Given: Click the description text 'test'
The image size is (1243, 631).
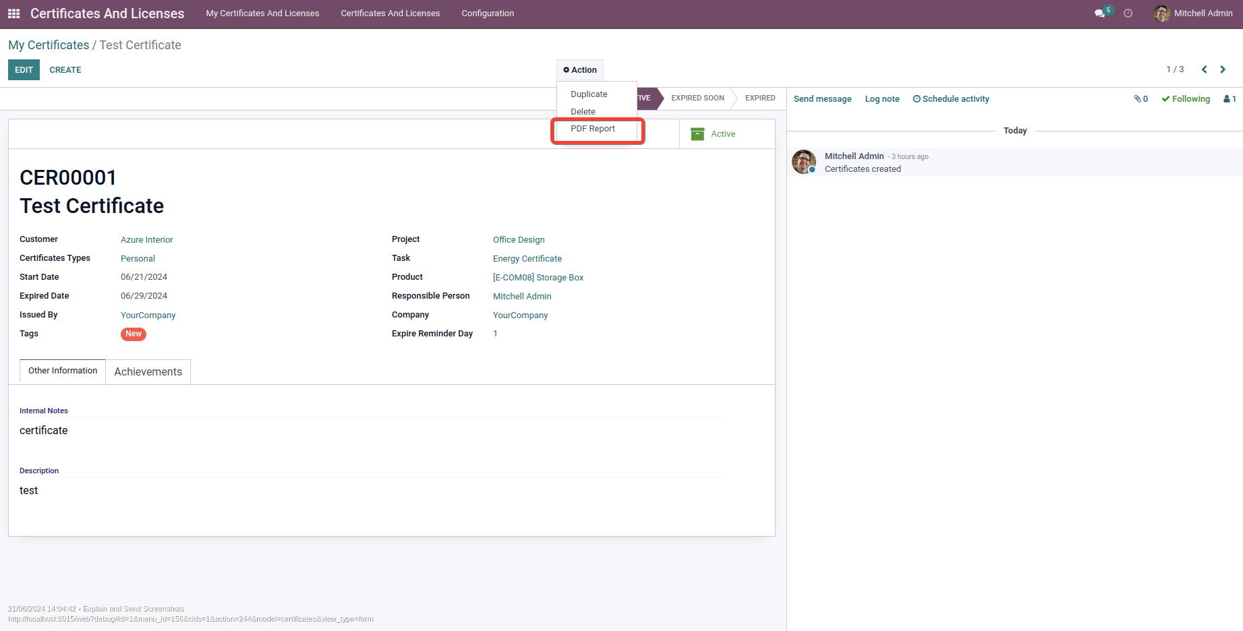Looking at the screenshot, I should point(28,491).
